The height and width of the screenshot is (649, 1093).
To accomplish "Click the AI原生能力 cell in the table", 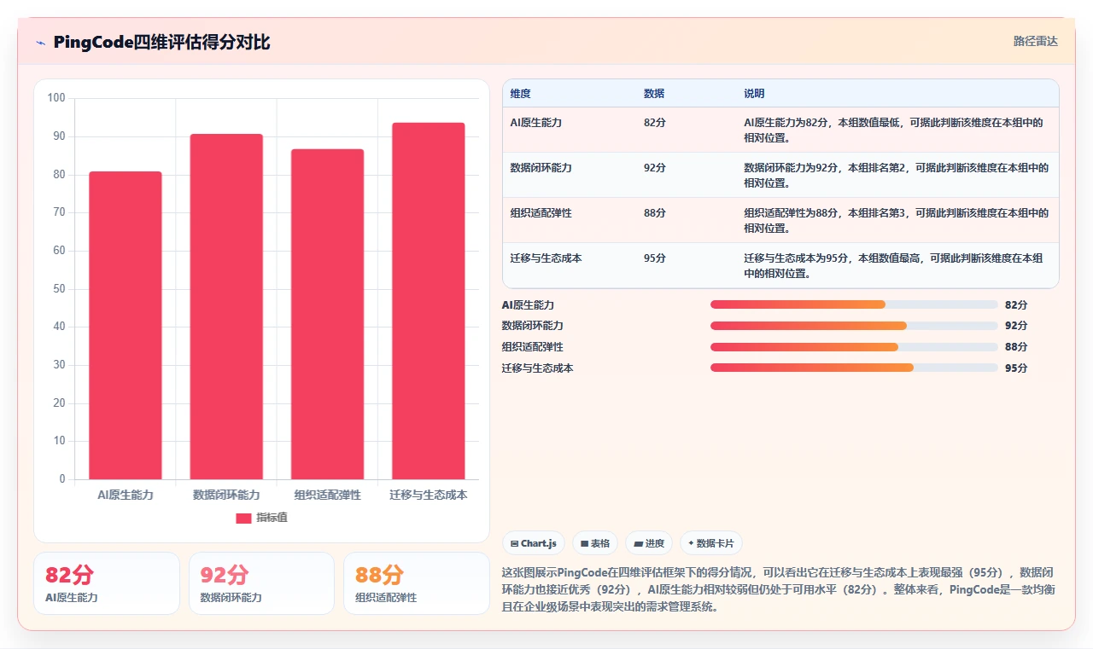I will tap(535, 123).
